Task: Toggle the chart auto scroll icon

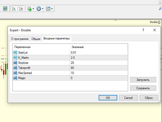Action: [x=14, y=9]
